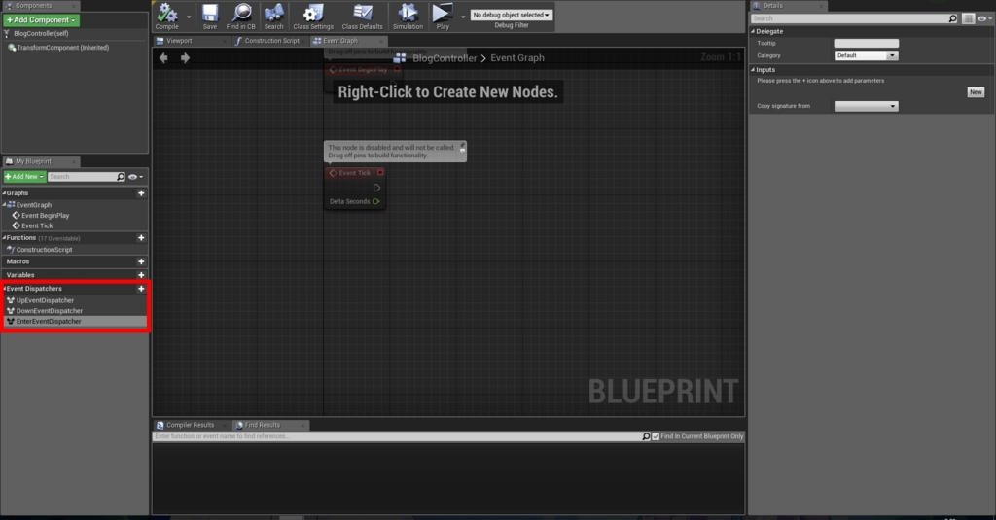996x520 pixels.
Task: Click the Delta Seconds output pin
Action: tap(376, 201)
